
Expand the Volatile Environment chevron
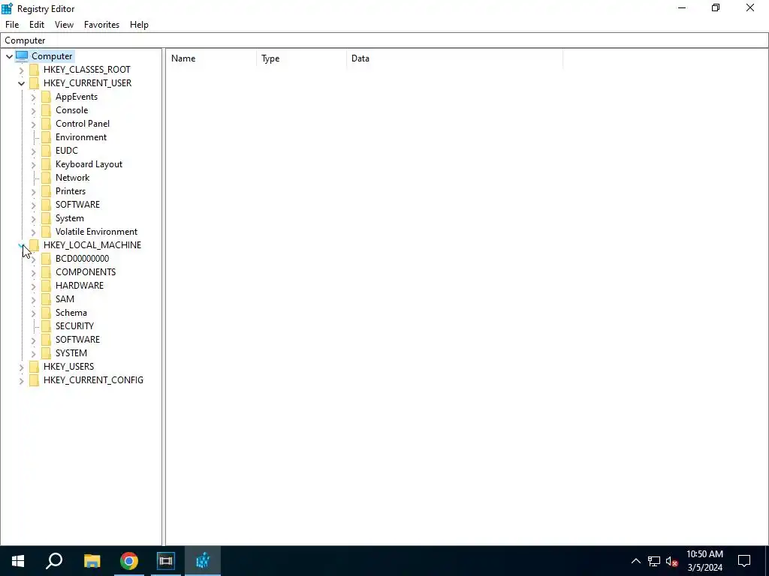point(33,232)
